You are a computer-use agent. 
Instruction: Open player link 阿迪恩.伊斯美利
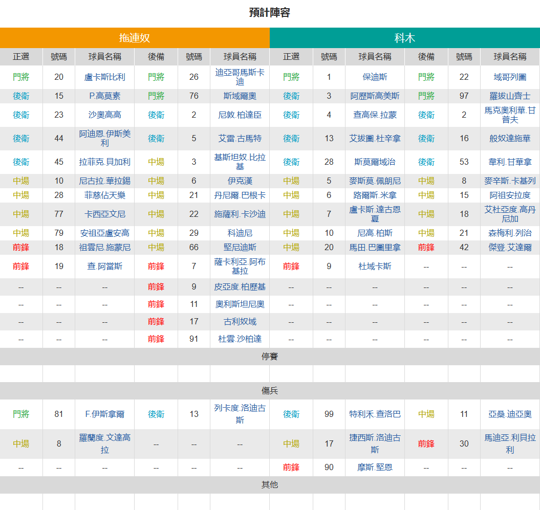click(x=105, y=138)
